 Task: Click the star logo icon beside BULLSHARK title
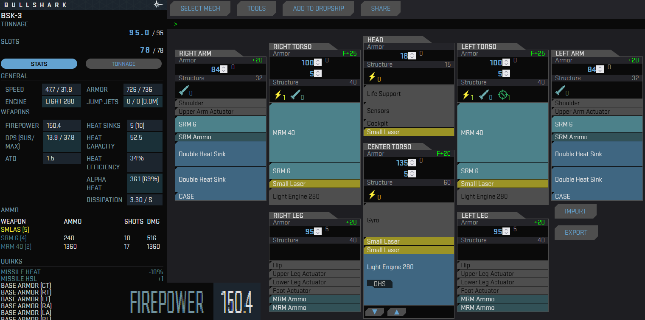click(x=158, y=4)
